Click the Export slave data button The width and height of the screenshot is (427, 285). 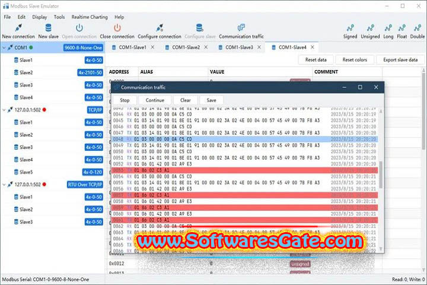point(400,60)
